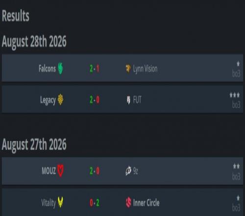Click the MOUZ vs 9z 2-0 score
Viewport: 245px width, 216px height.
click(x=95, y=171)
